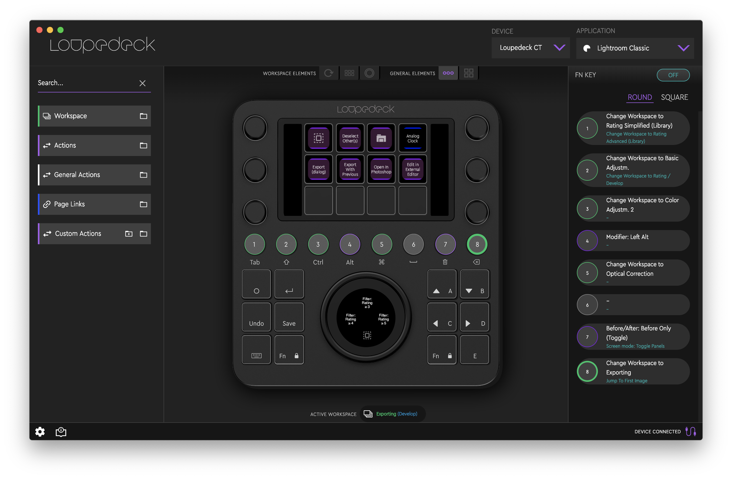Toggle the FN KEY switch (currently OFF)
732x479 pixels.
[673, 75]
